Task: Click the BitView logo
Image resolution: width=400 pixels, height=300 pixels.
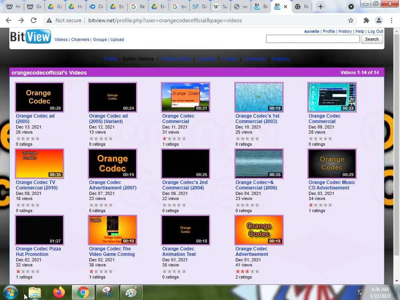Action: point(30,37)
